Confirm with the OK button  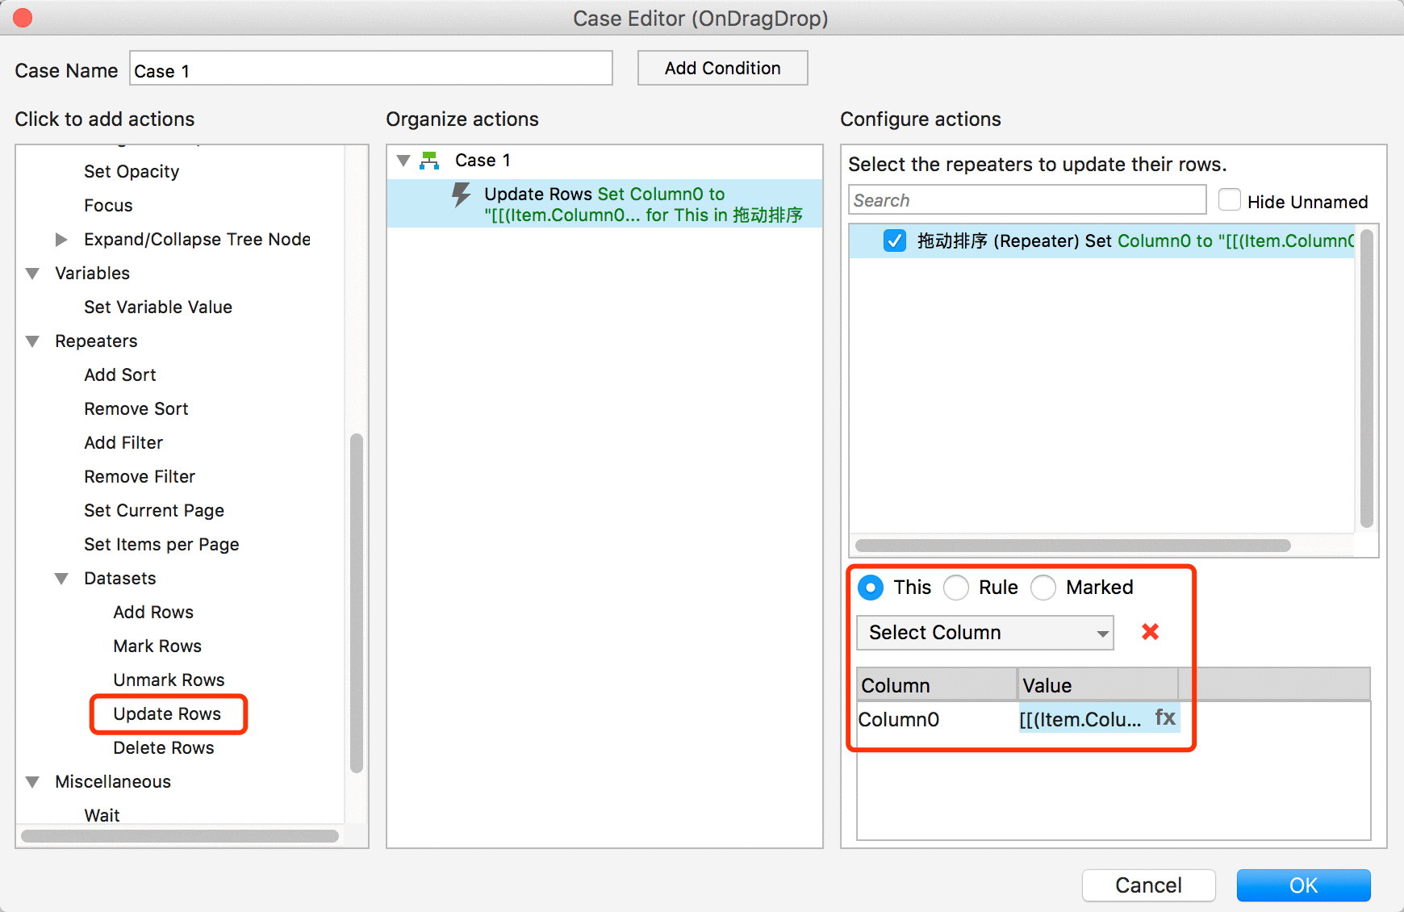[x=1304, y=885]
